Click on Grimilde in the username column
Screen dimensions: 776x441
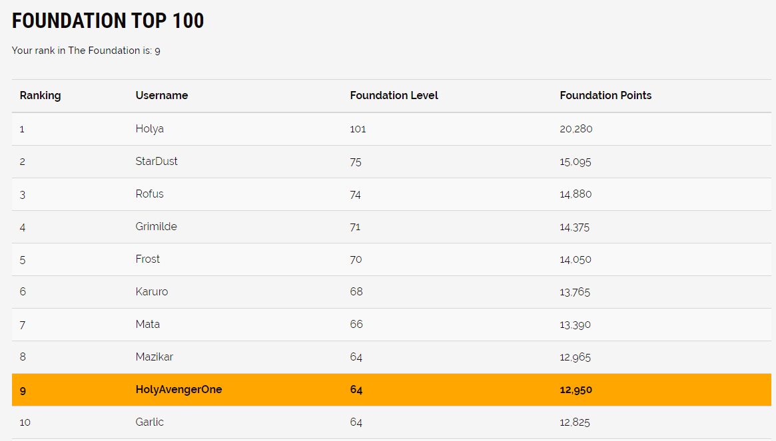156,227
